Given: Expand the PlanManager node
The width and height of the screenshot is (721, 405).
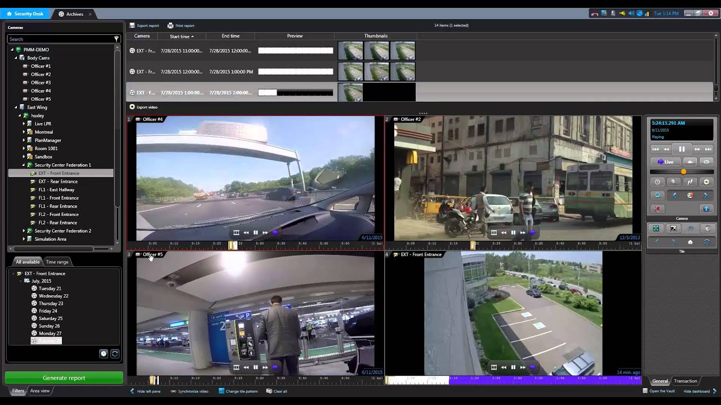Looking at the screenshot, I should (x=24, y=140).
